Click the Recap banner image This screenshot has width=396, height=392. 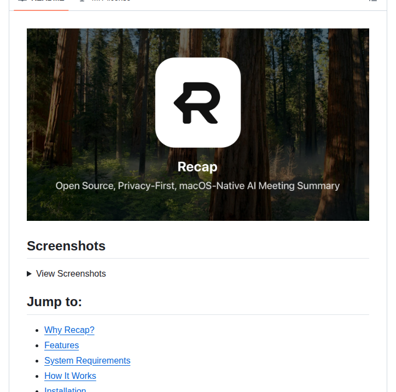tap(198, 125)
